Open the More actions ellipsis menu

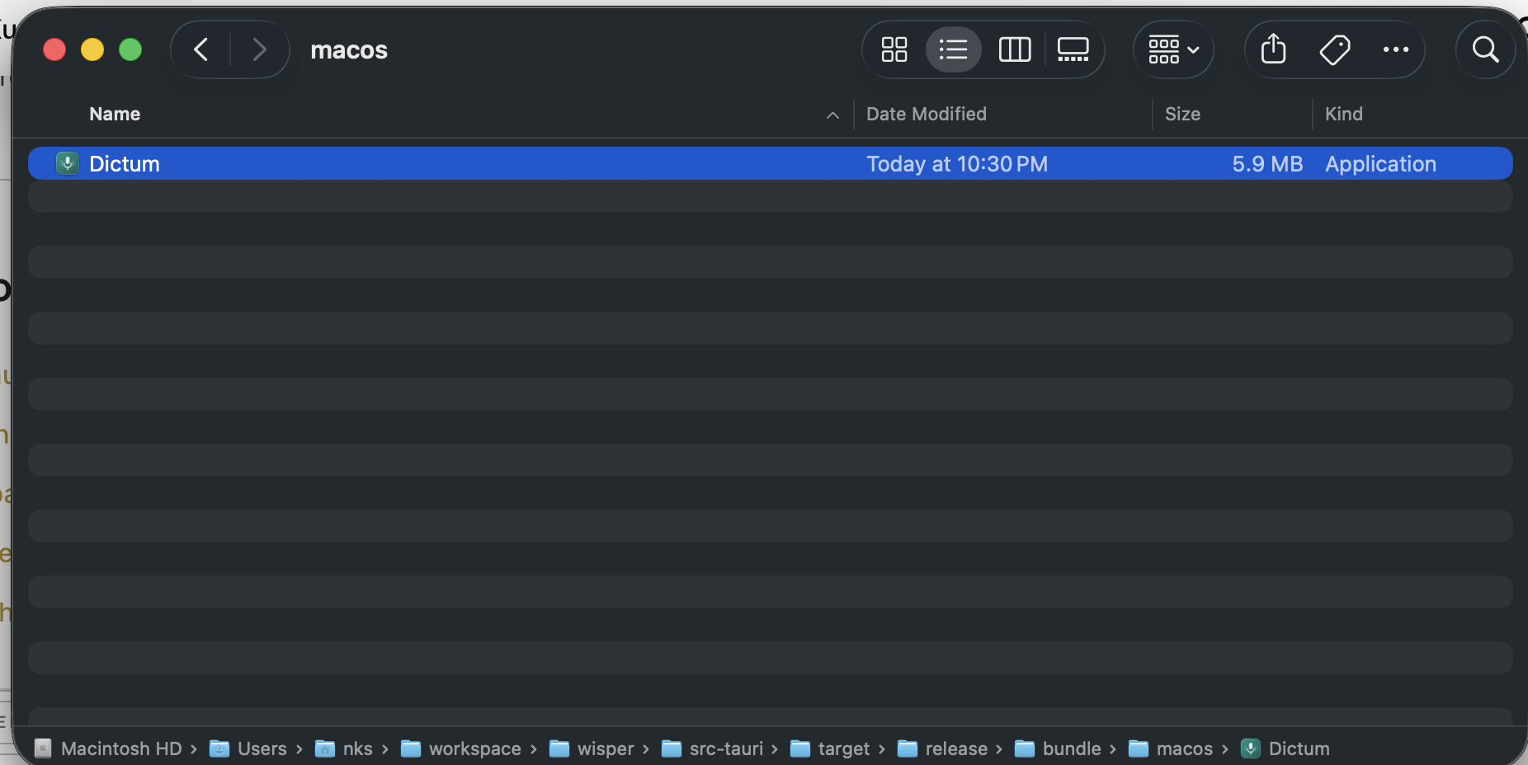1395,49
